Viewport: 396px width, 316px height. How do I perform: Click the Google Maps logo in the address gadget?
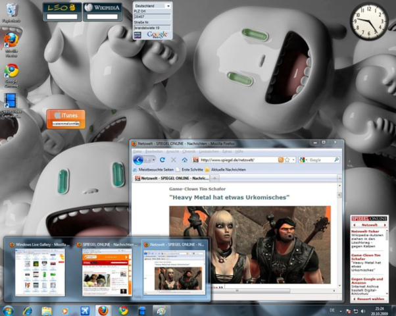[x=157, y=35]
